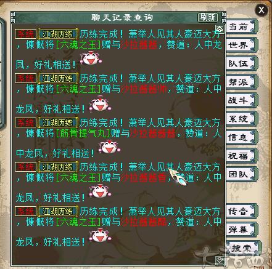Close the chat record window with X
This screenshot has height=269, width=272.
(x=262, y=10)
